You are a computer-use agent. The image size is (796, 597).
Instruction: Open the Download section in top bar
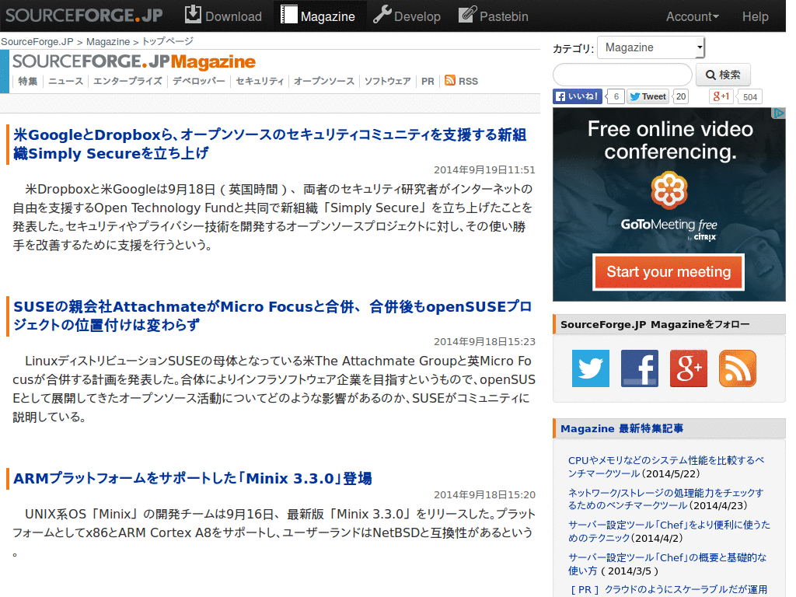pyautogui.click(x=223, y=16)
